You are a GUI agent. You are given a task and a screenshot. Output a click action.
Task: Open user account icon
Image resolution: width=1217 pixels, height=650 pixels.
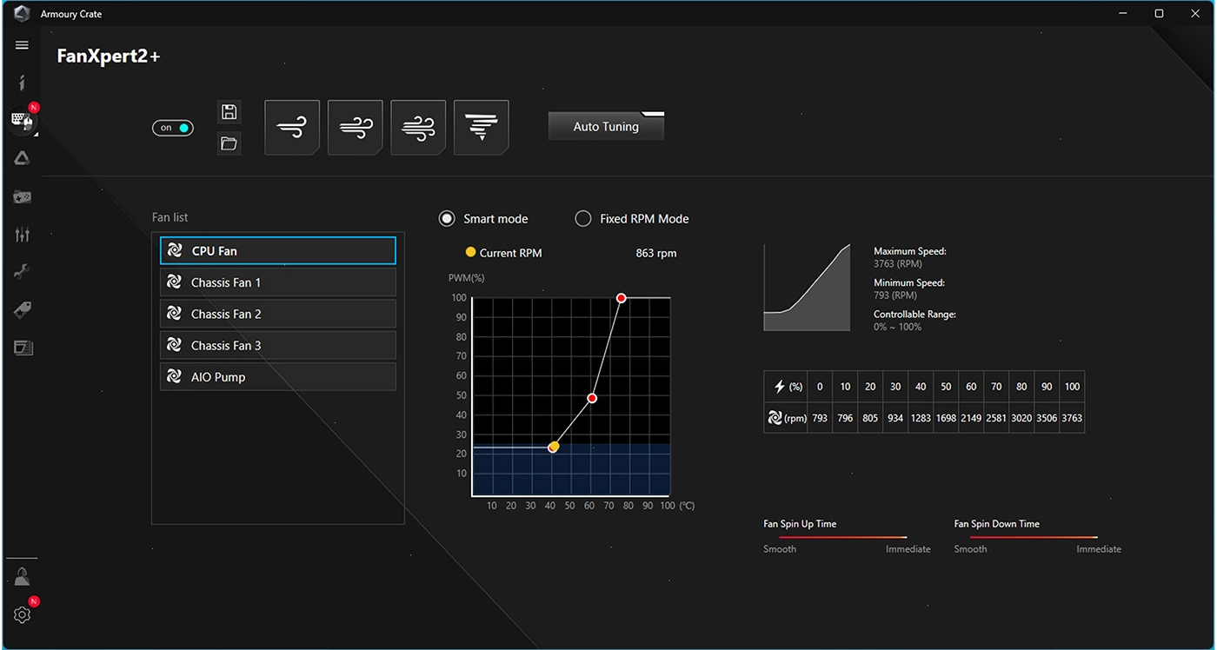point(22,577)
